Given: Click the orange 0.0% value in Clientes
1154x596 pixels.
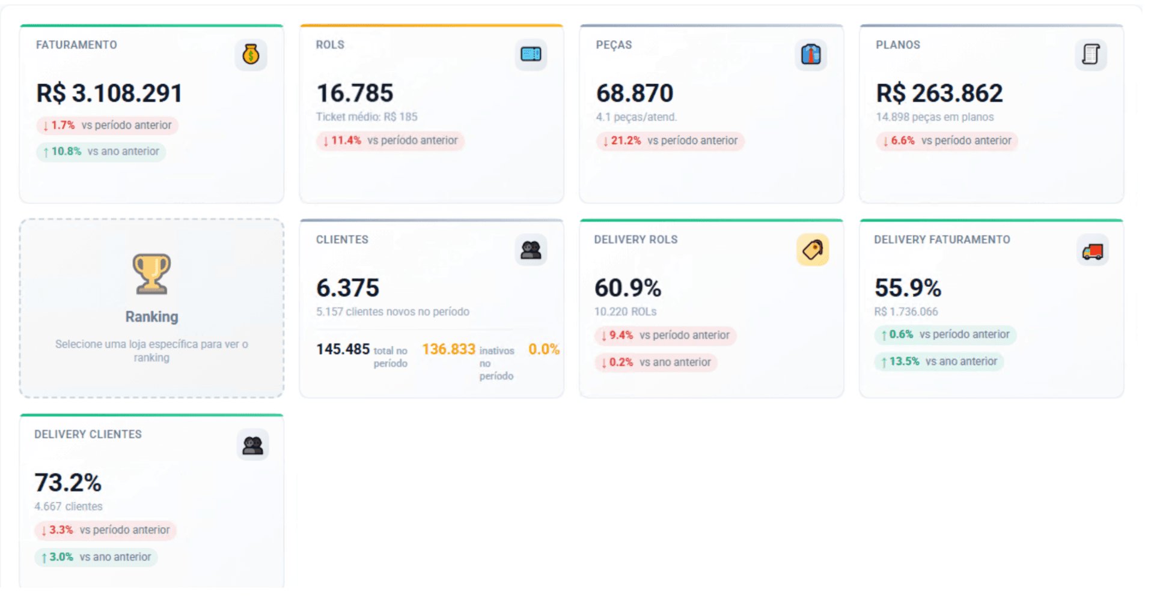Looking at the screenshot, I should point(544,349).
